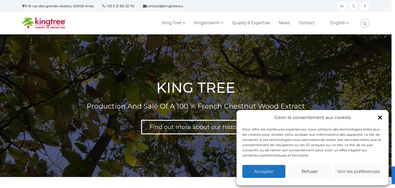395x188 pixels.
Task: Open the X (Twitter) social icon
Action: click(353, 6)
